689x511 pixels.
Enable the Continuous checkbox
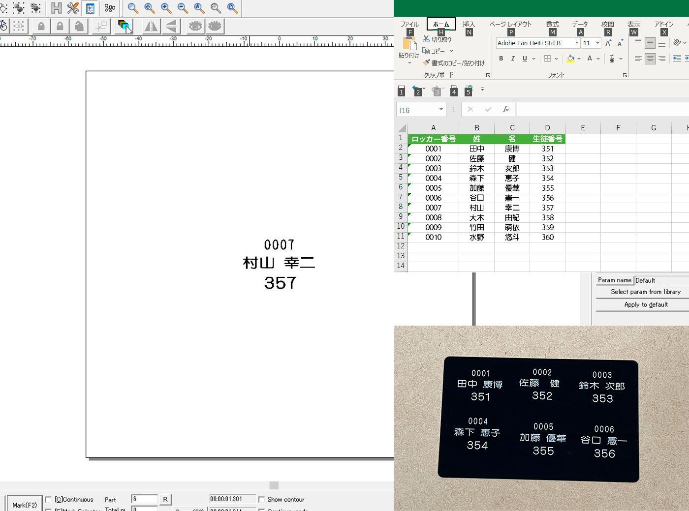point(48,499)
